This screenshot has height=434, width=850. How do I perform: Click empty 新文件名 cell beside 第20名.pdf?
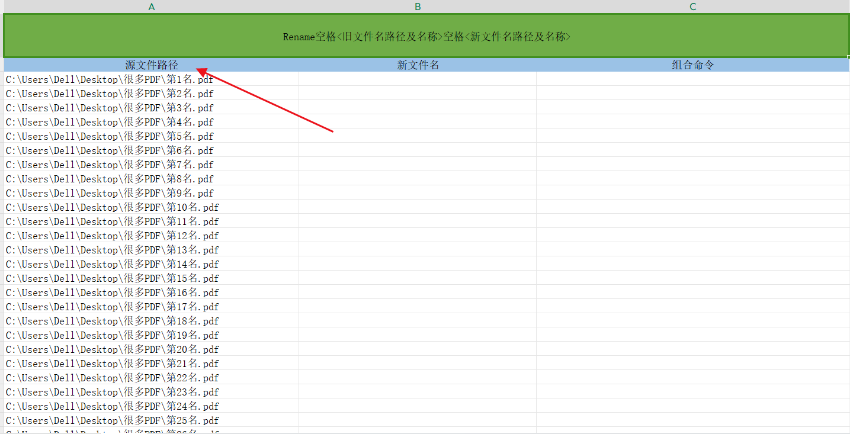[x=418, y=349]
